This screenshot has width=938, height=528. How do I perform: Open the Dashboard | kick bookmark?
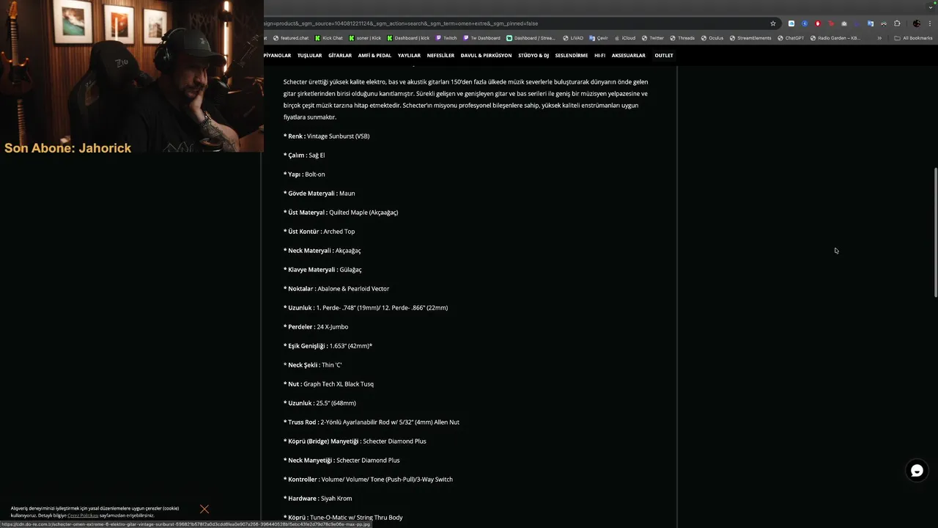pyautogui.click(x=408, y=38)
